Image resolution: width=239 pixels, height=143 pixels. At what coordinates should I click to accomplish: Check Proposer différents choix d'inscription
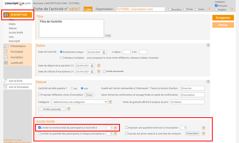pos(39,95)
